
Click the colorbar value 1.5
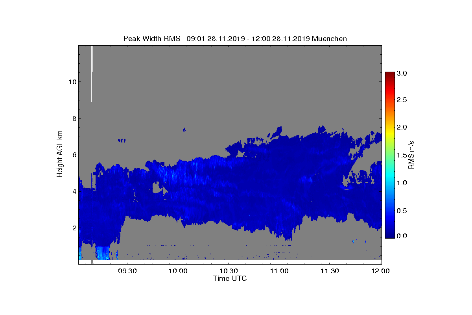point(402,156)
